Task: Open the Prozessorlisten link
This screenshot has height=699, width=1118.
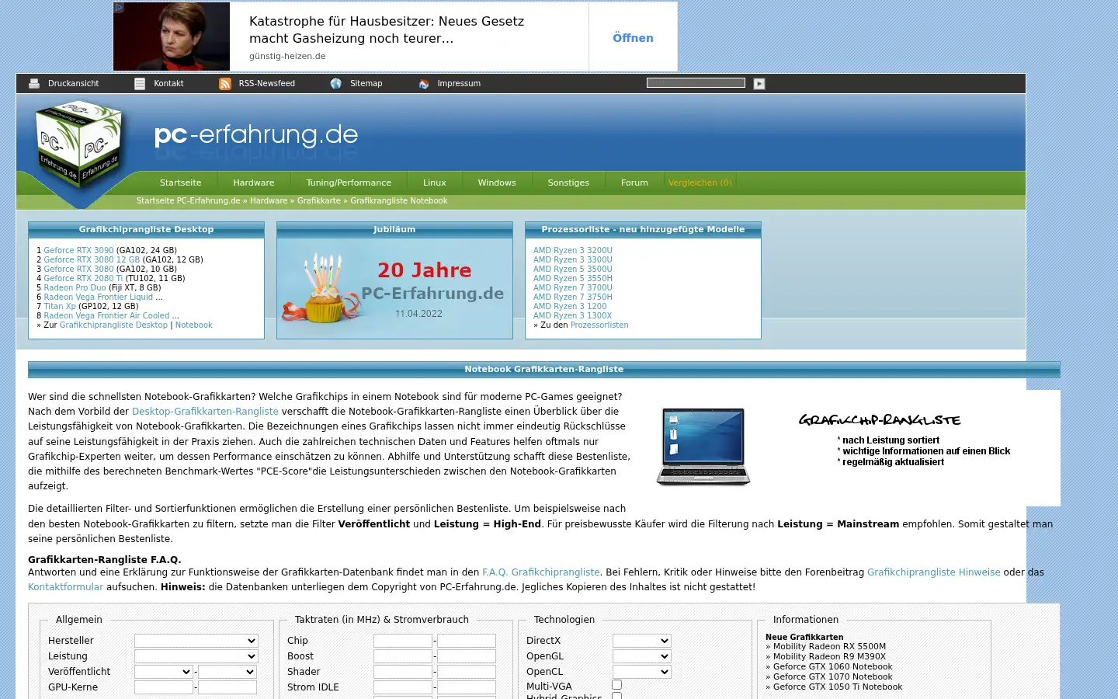Action: (x=599, y=325)
